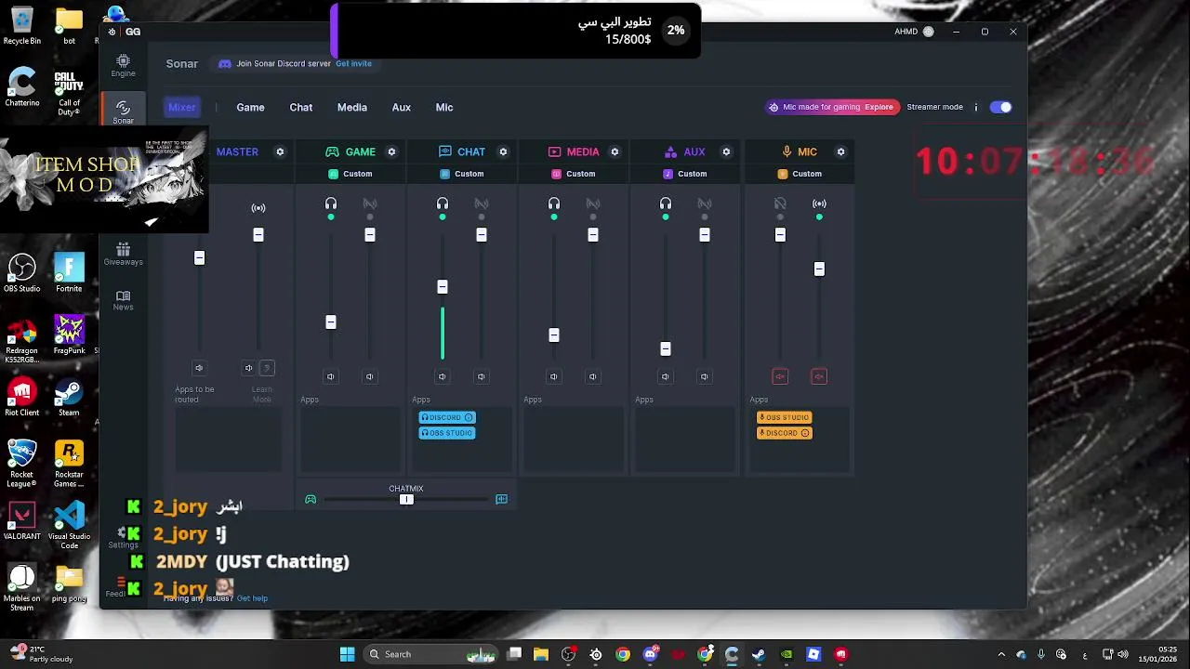Click Learn More under MASTER

pyautogui.click(x=262, y=395)
